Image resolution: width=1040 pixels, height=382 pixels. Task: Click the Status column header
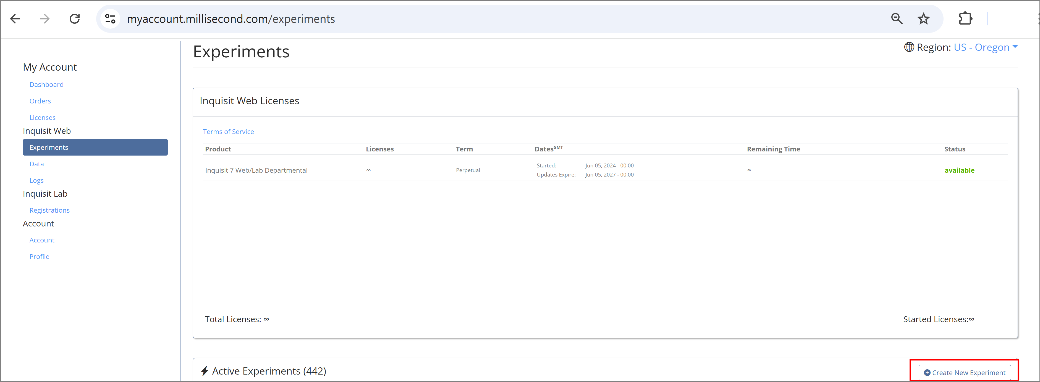click(x=954, y=149)
